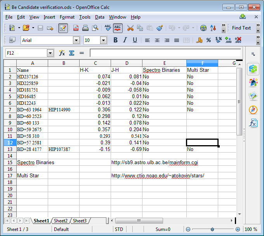Open the recent files dropdown arrow
This screenshot has height=236, width=264.
33,28
